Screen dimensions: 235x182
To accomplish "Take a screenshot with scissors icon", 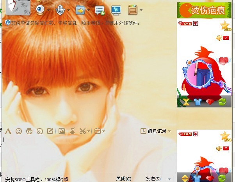I will click(x=83, y=131).
